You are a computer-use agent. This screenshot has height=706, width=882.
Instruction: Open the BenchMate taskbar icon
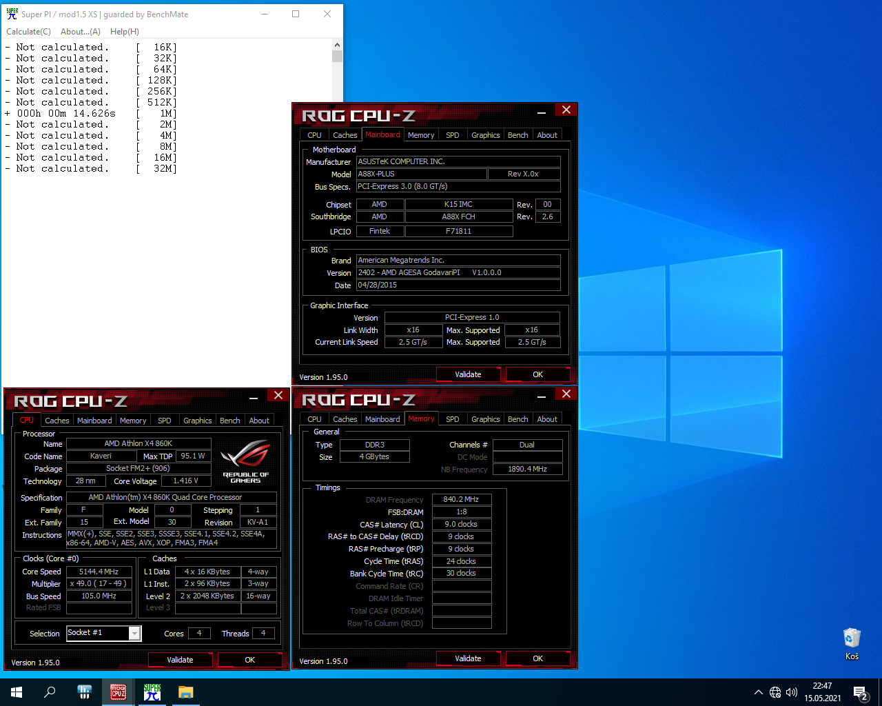(84, 692)
